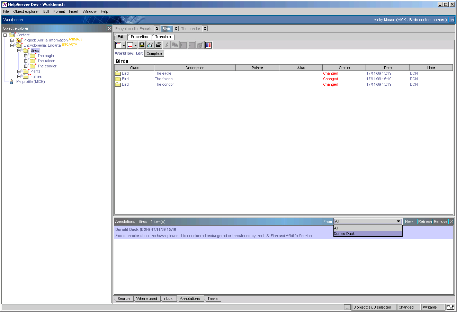Open the Format menu
457x312 pixels.
coord(59,11)
